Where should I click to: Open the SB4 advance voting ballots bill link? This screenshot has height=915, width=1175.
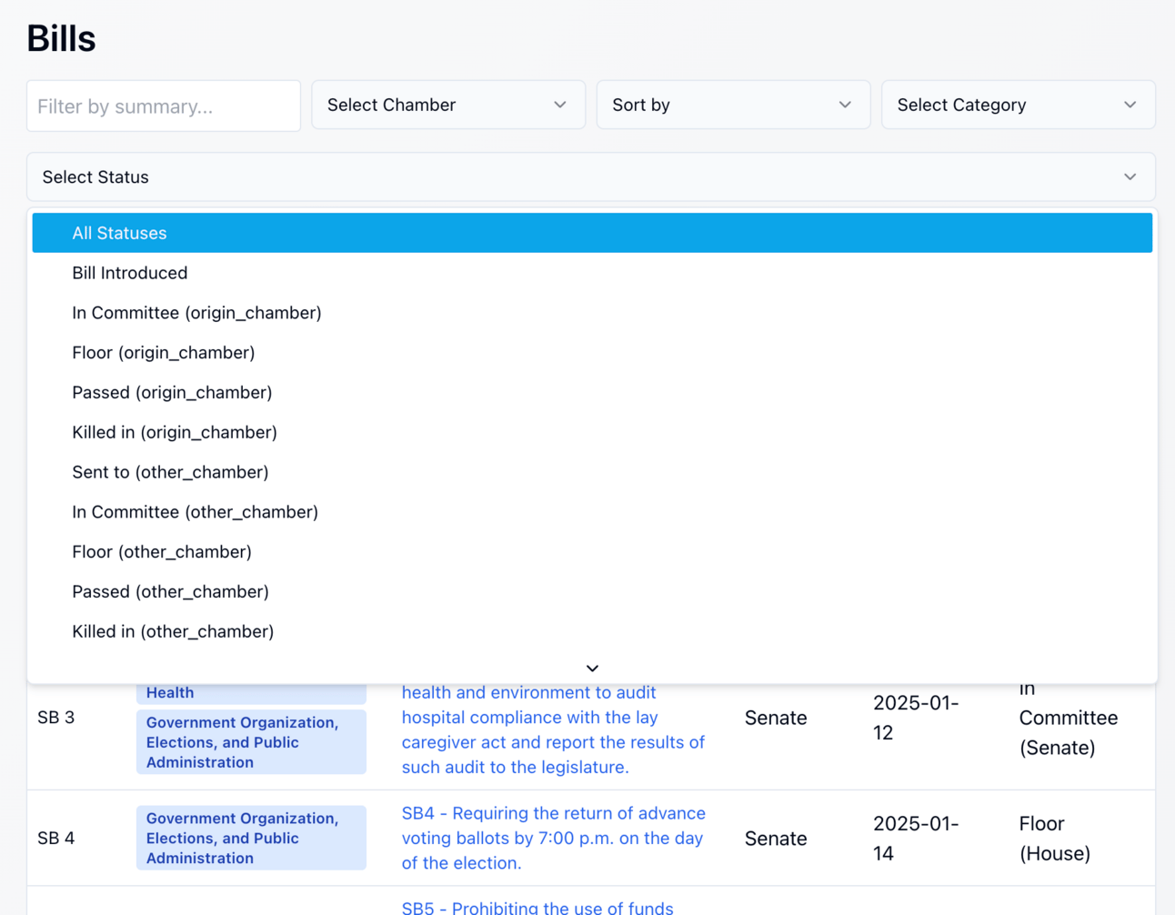pyautogui.click(x=554, y=838)
